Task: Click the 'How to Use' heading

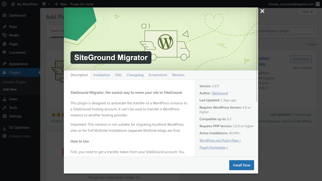Action: 80,142
